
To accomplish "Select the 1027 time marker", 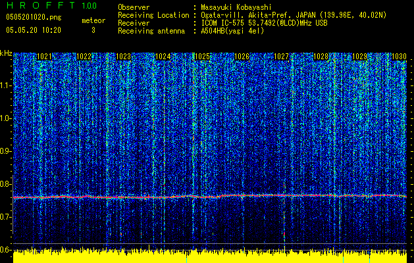I will tap(281, 57).
